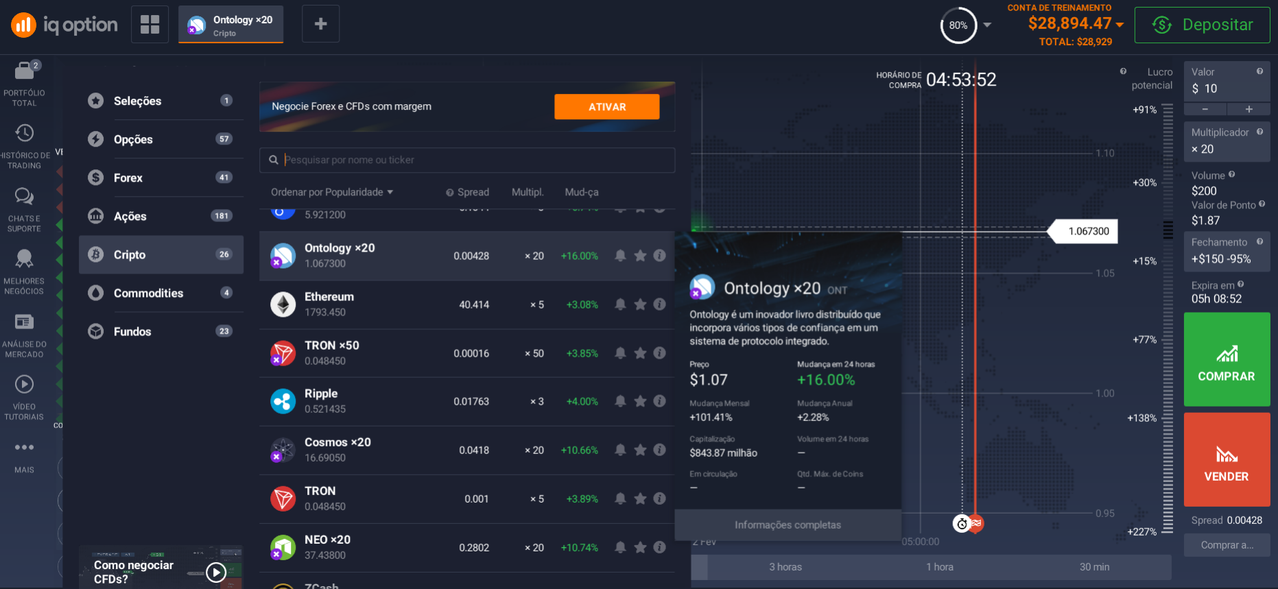1278x589 pixels.
Task: Increase Valor with the plus button
Action: point(1249,109)
